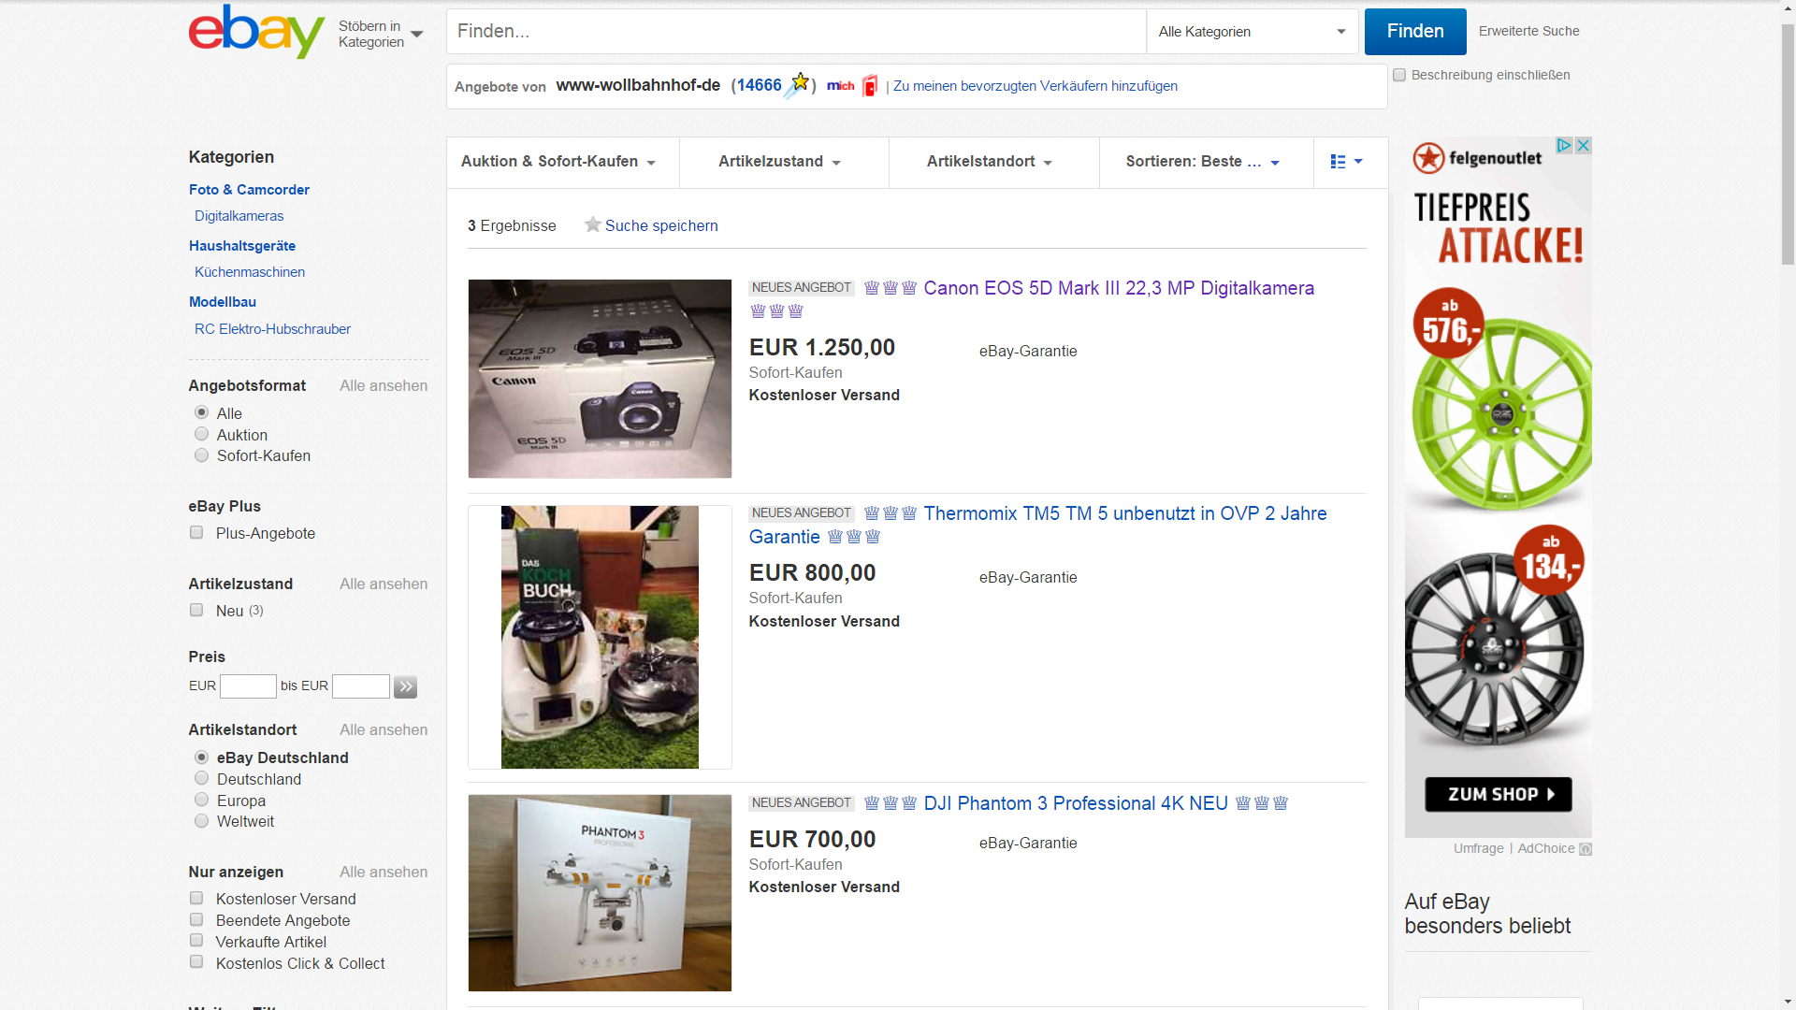This screenshot has width=1796, height=1010.
Task: Open the Küchenmaschinen subcategory
Action: point(250,272)
